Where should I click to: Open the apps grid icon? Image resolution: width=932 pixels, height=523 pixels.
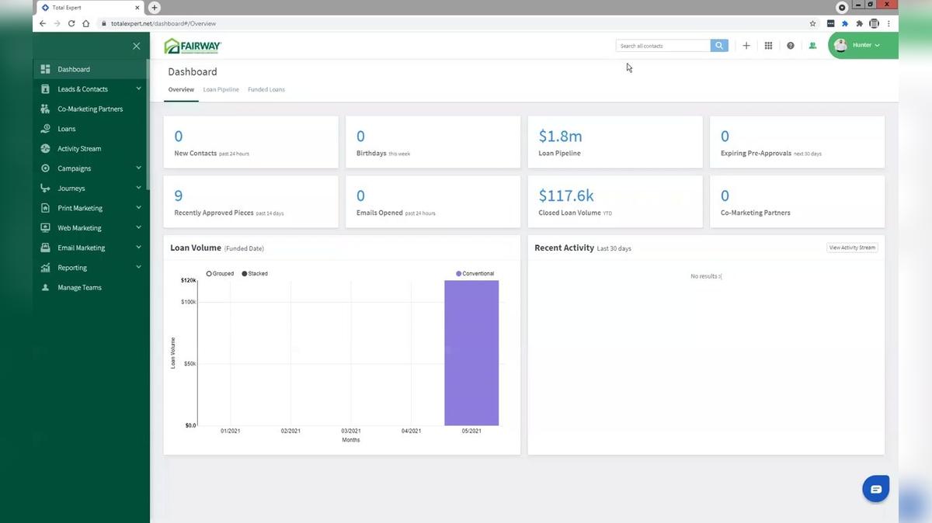click(768, 46)
